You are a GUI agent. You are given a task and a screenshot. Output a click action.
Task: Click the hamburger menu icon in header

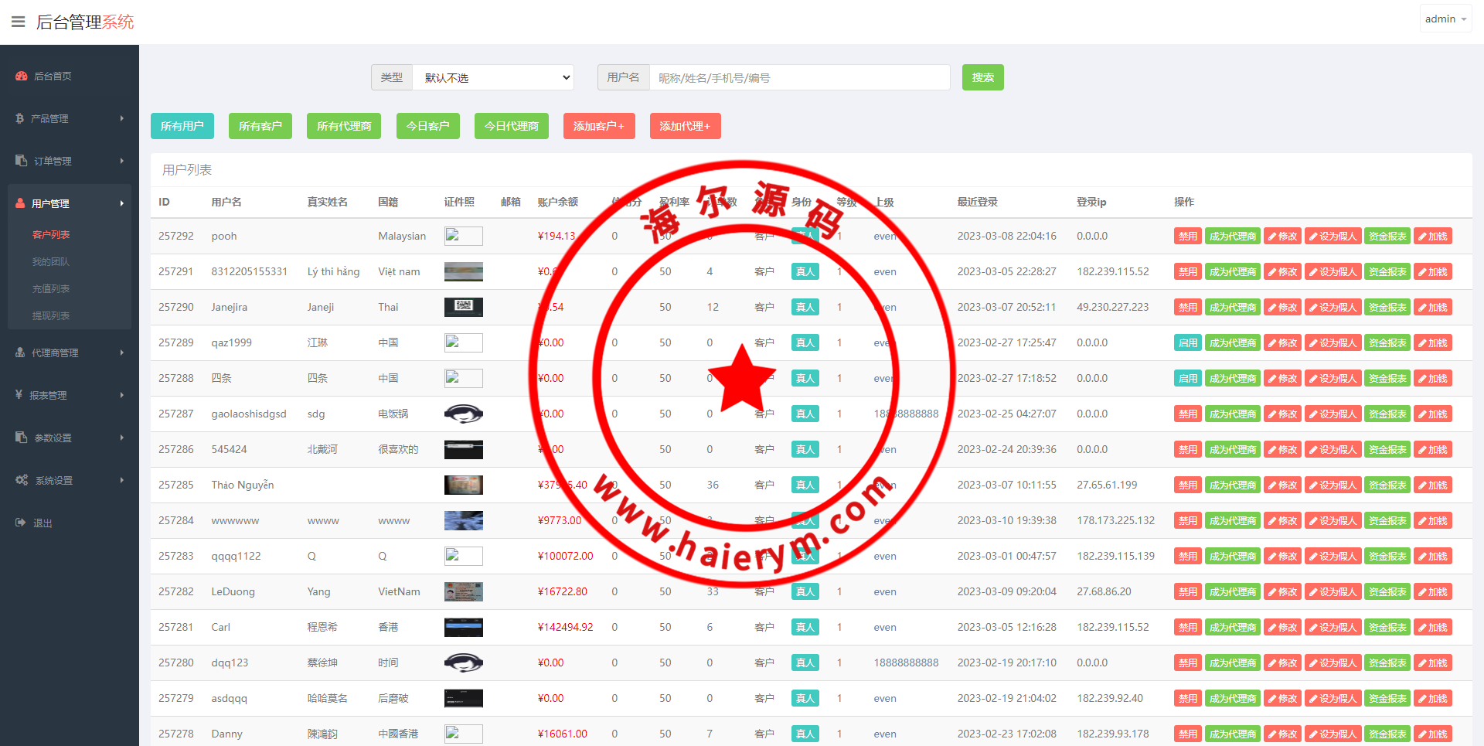19,22
